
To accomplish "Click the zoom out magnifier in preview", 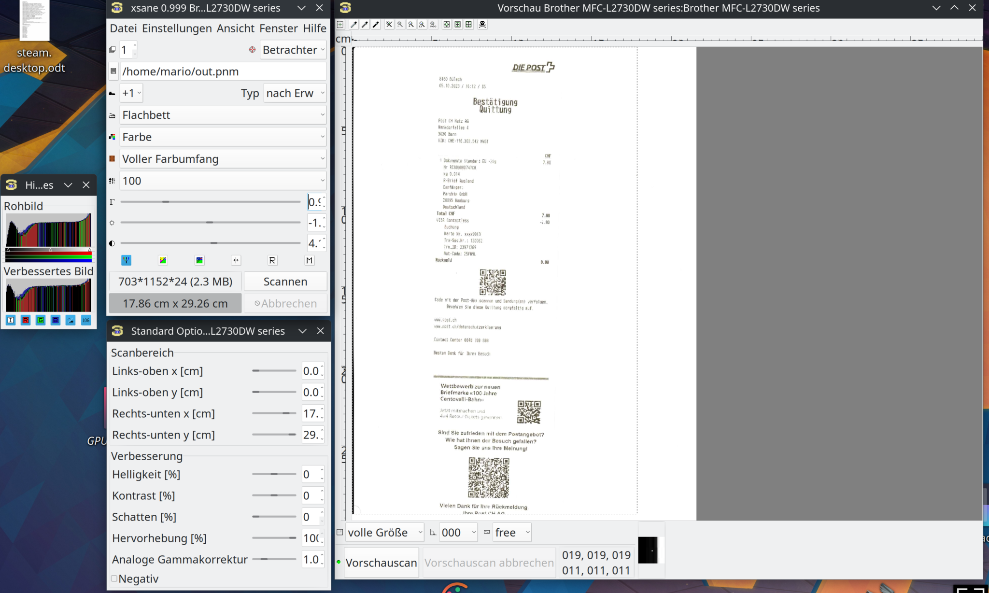I will [x=399, y=24].
